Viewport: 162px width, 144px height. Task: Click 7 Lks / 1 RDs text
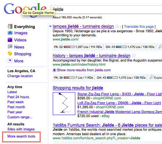(84, 78)
